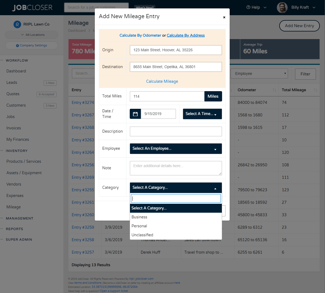Open the Select An Employee dropdown
The width and height of the screenshot is (325, 293).
176,148
